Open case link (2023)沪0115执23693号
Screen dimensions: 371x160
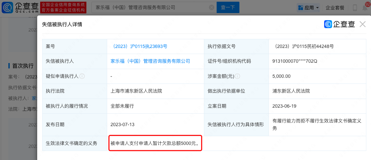point(139,47)
